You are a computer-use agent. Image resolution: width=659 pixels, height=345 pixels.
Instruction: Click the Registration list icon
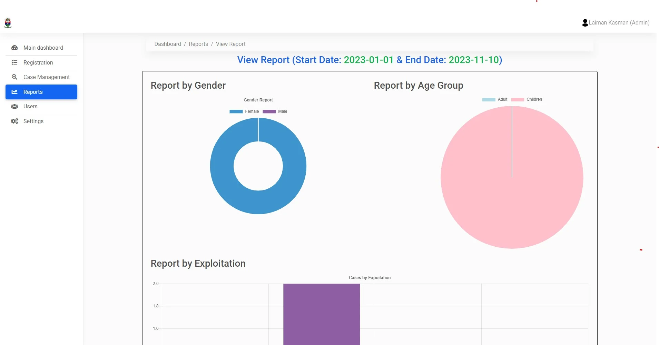[x=14, y=62]
